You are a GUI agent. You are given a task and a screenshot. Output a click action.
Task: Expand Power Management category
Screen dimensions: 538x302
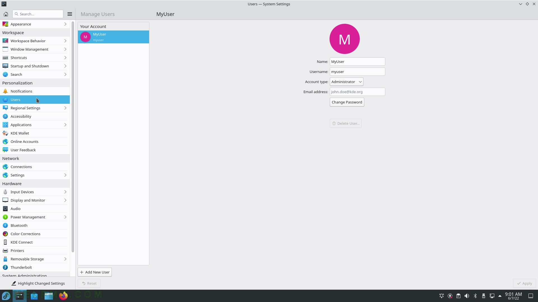coord(35,217)
